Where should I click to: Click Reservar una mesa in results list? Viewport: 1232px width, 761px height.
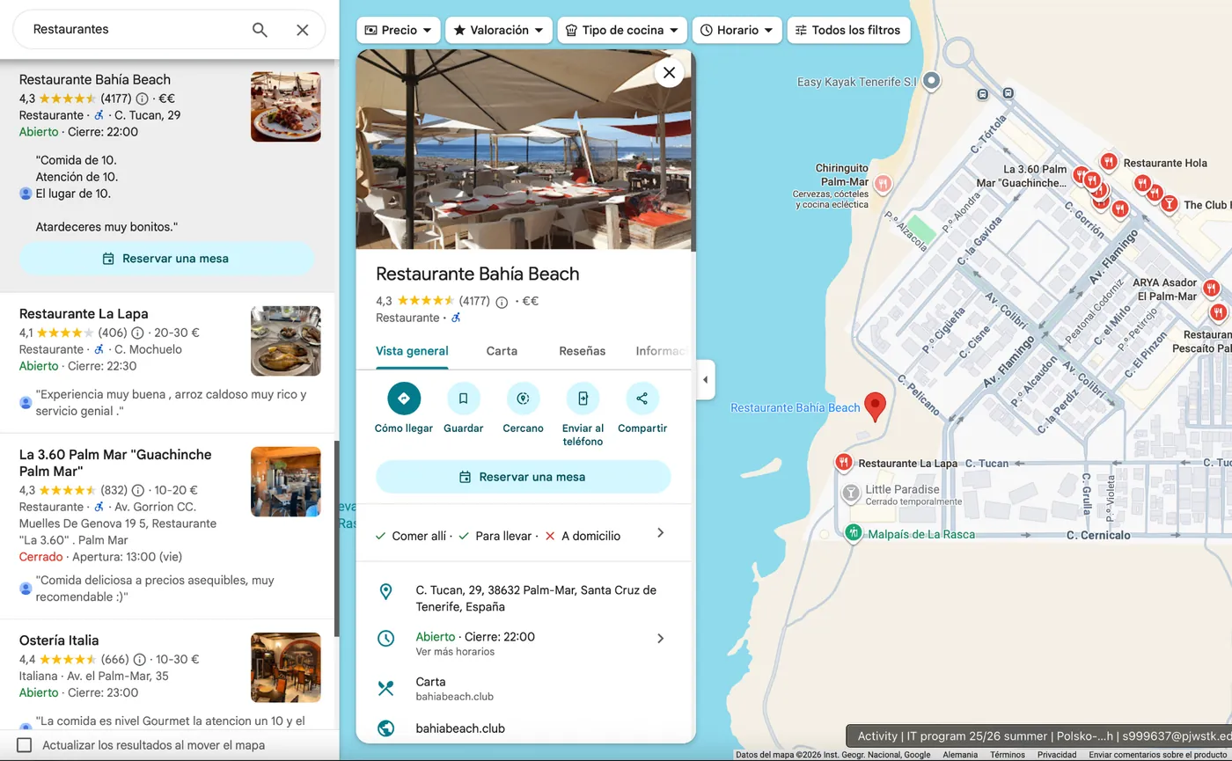(x=166, y=259)
